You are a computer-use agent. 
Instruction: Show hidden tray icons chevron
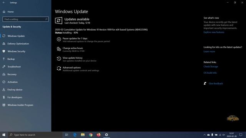204,135
